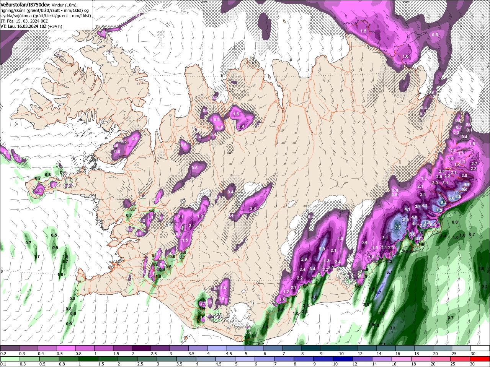The height and width of the screenshot is (367, 490).
Task: Click the '9.2' precipitation value on the east coast
Action: (x=444, y=202)
